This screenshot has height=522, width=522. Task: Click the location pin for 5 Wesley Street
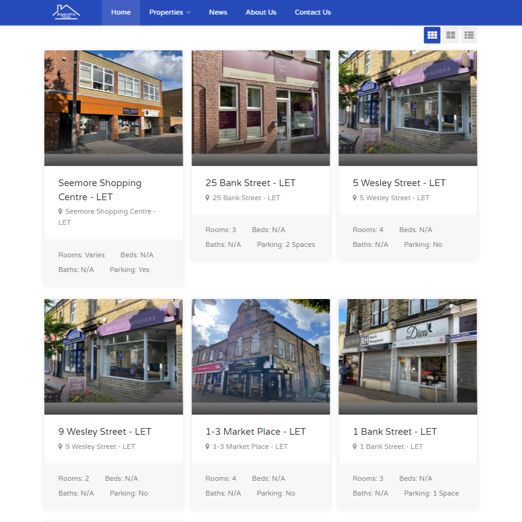point(355,198)
